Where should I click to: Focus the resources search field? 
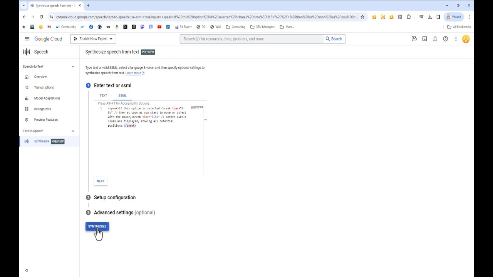point(252,39)
